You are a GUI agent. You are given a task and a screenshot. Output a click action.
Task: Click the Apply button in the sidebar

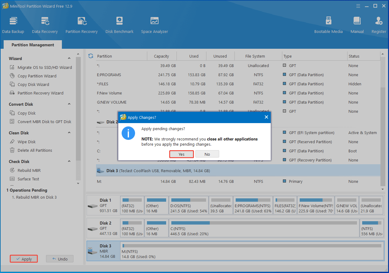coord(24,259)
